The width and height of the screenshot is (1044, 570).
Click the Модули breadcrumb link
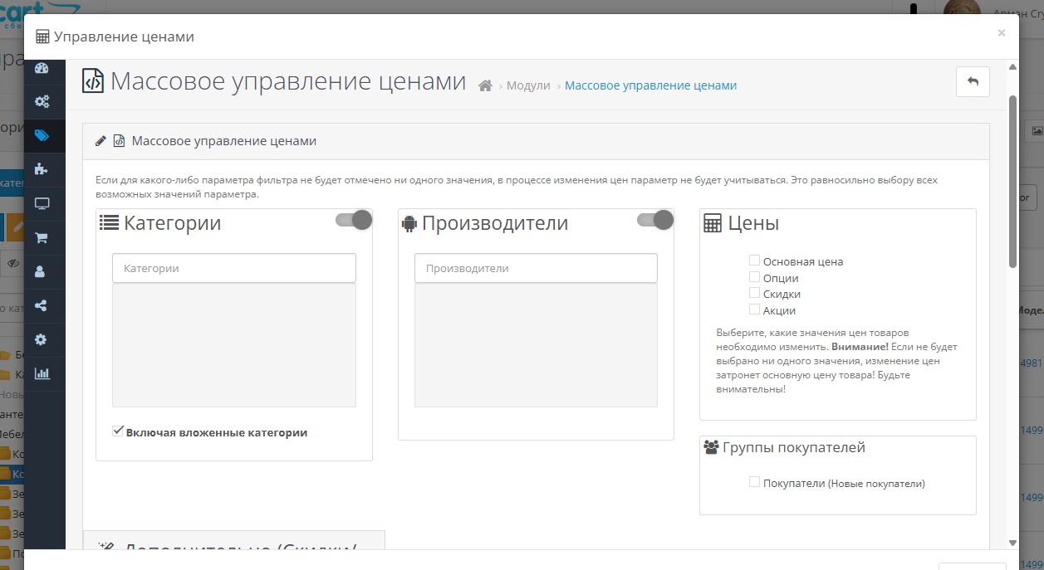click(528, 85)
